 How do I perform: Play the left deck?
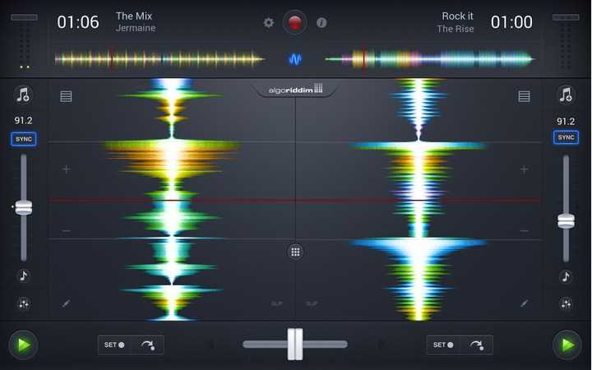click(x=23, y=345)
